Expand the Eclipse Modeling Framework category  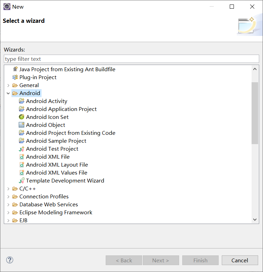pyautogui.click(x=8, y=212)
